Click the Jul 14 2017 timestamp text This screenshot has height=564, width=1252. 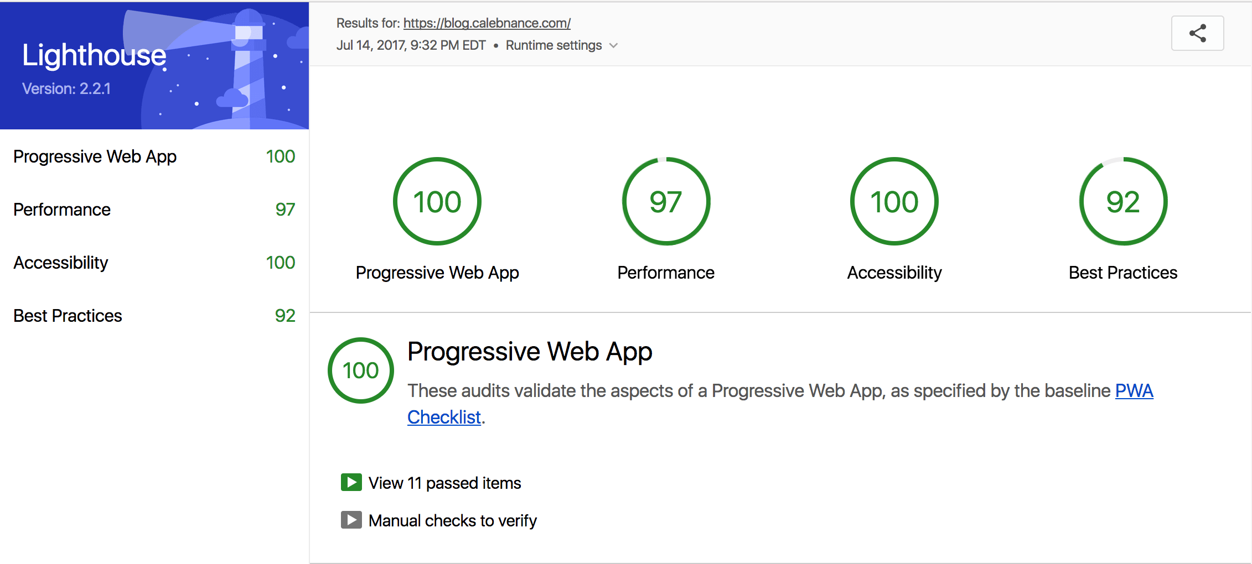pyautogui.click(x=412, y=45)
